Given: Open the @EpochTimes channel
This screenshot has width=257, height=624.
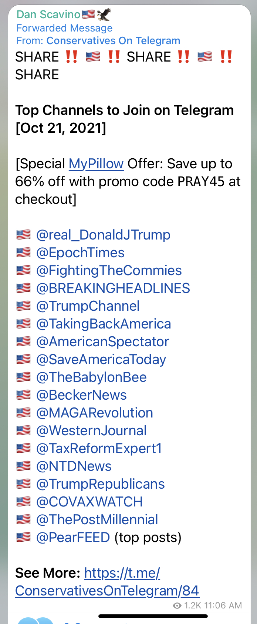Looking at the screenshot, I should [x=80, y=253].
